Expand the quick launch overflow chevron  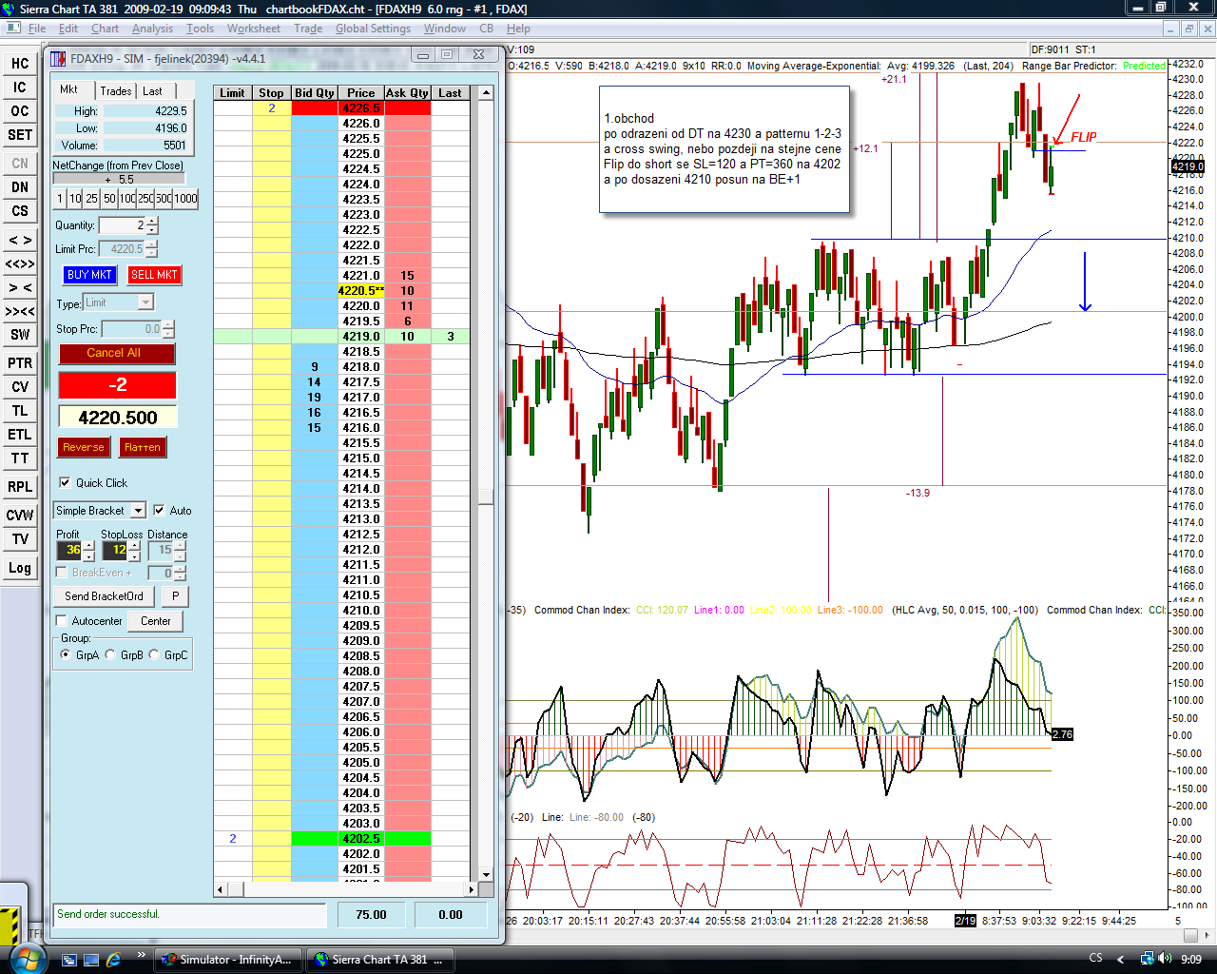(x=142, y=955)
